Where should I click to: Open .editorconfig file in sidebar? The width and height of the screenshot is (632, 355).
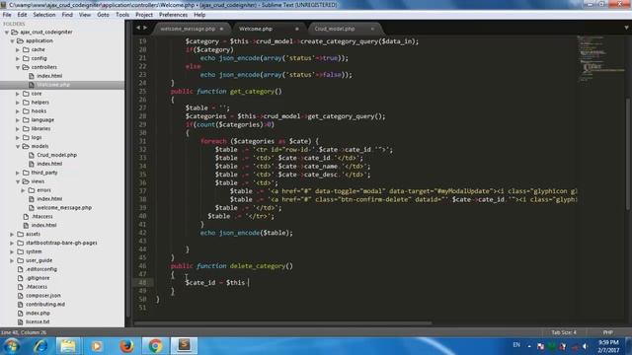point(41,269)
